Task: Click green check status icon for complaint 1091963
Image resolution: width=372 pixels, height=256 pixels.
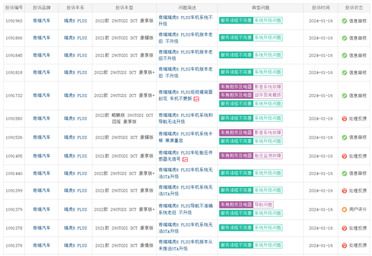Action: coord(344,21)
